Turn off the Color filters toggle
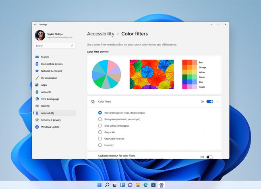This screenshot has height=189, width=261. pos(210,102)
